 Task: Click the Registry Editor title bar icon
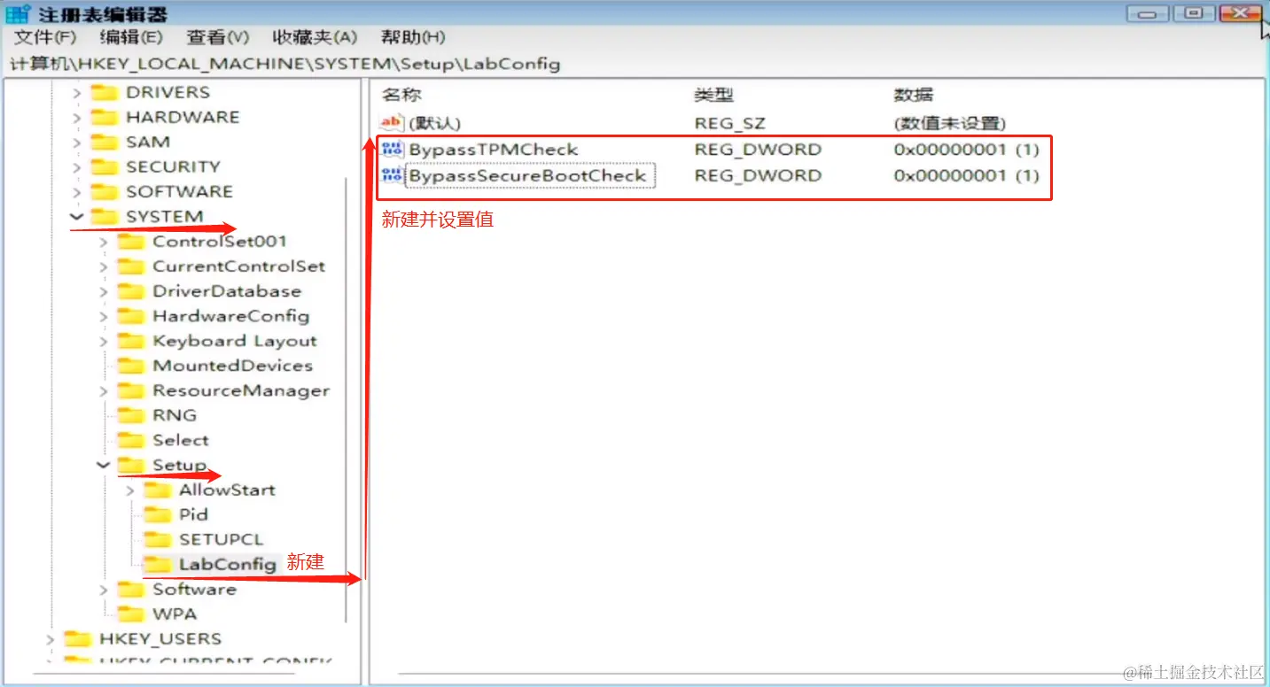[19, 13]
